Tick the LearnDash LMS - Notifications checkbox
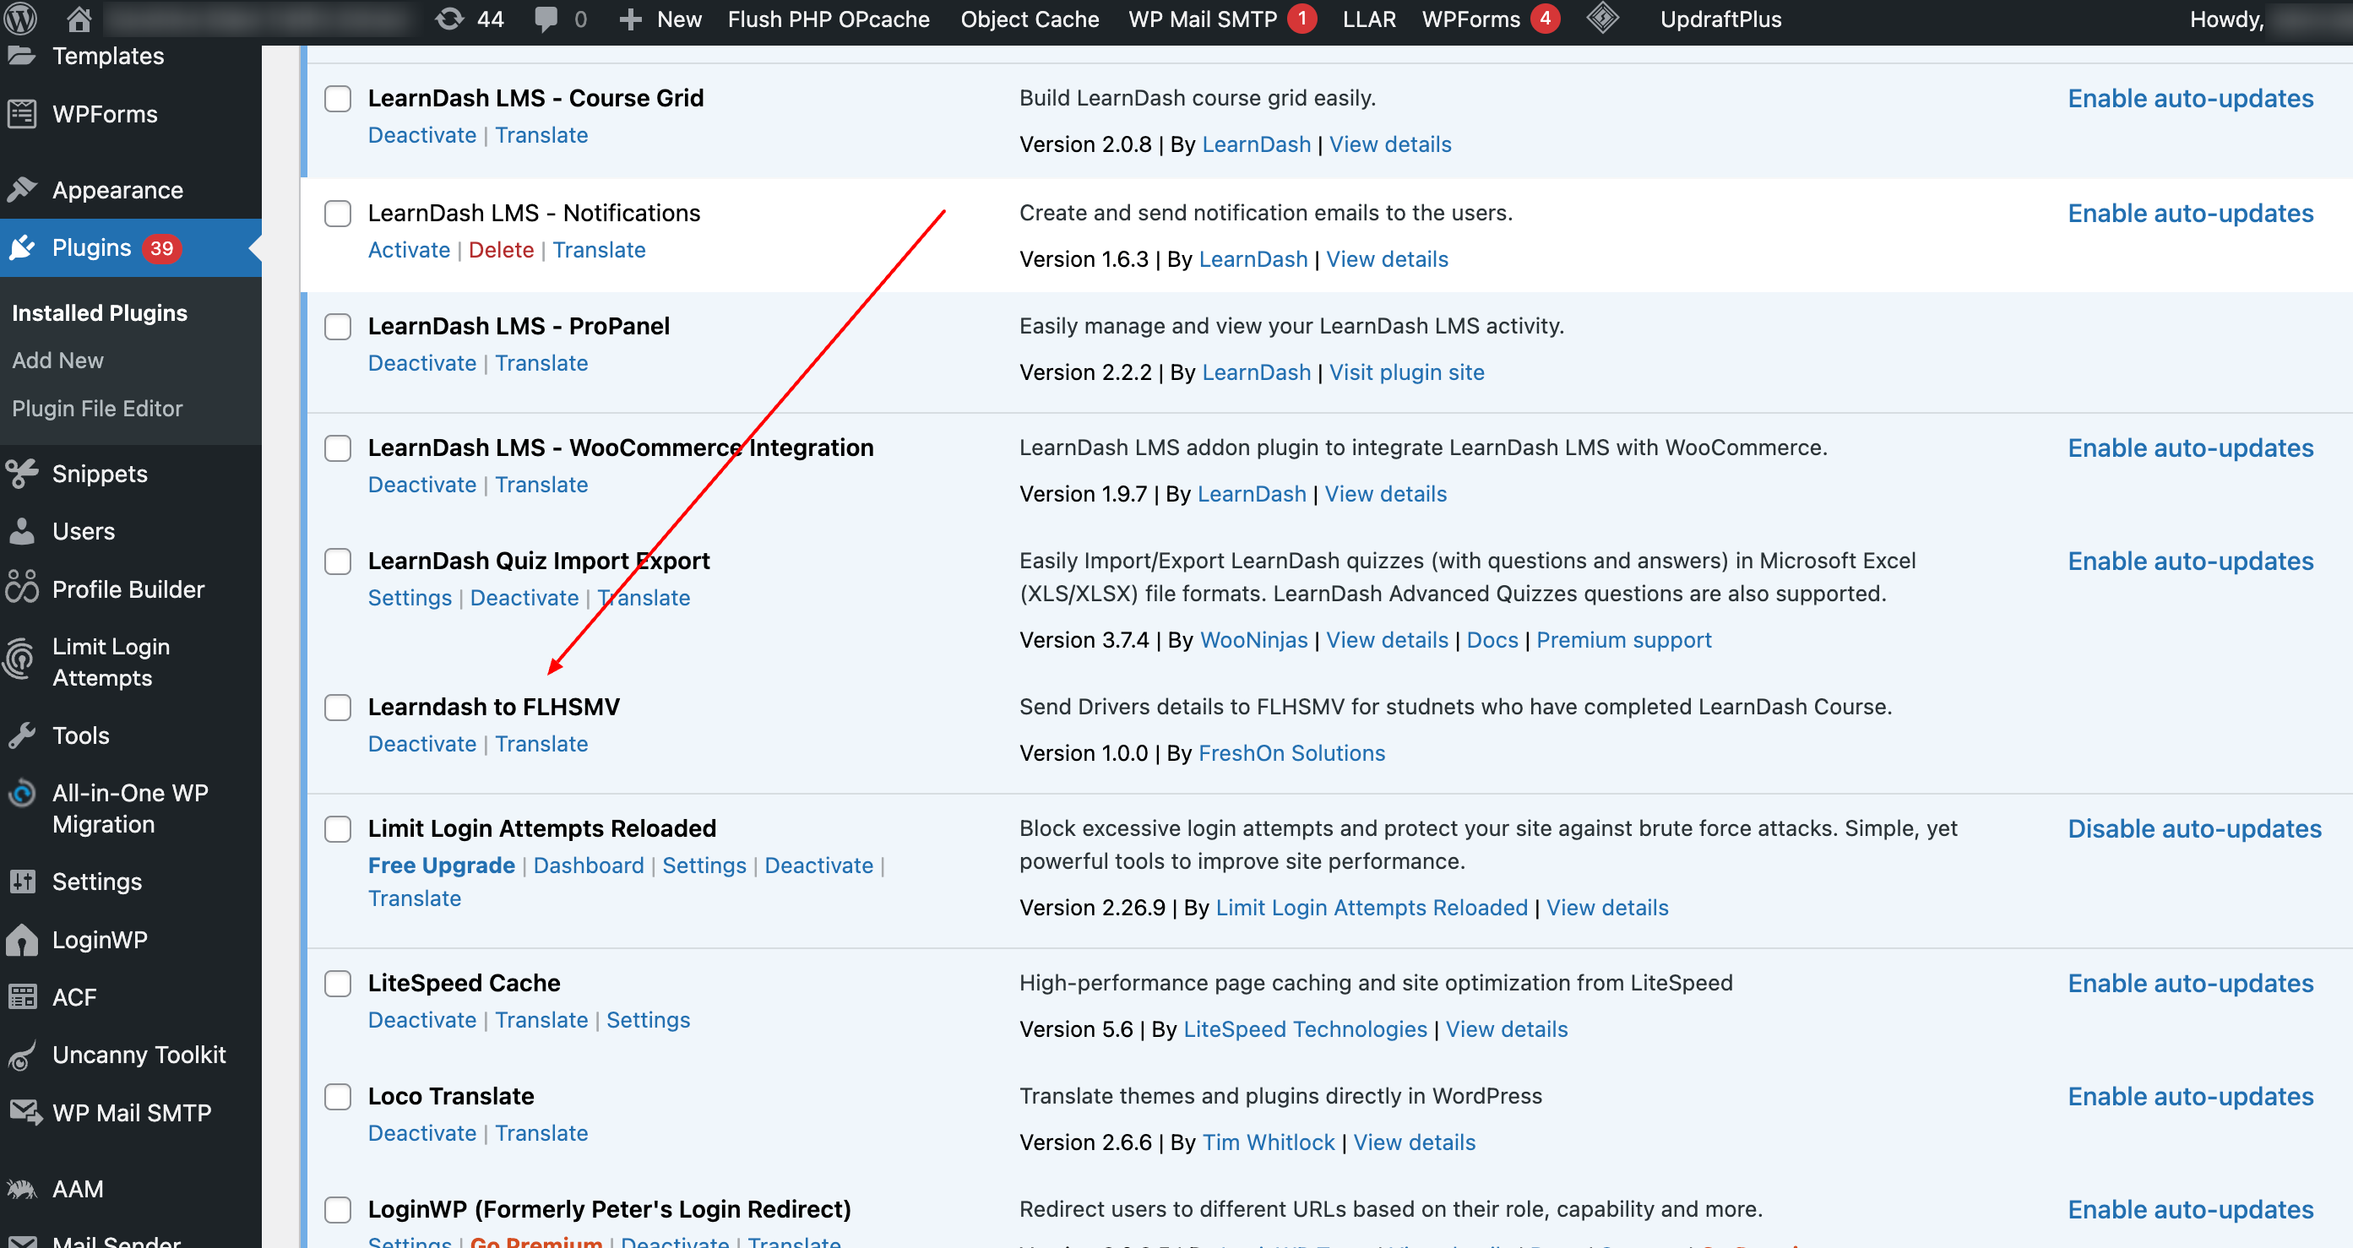 (x=338, y=214)
